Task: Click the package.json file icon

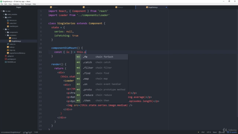Action: pyautogui.click(x=6, y=59)
